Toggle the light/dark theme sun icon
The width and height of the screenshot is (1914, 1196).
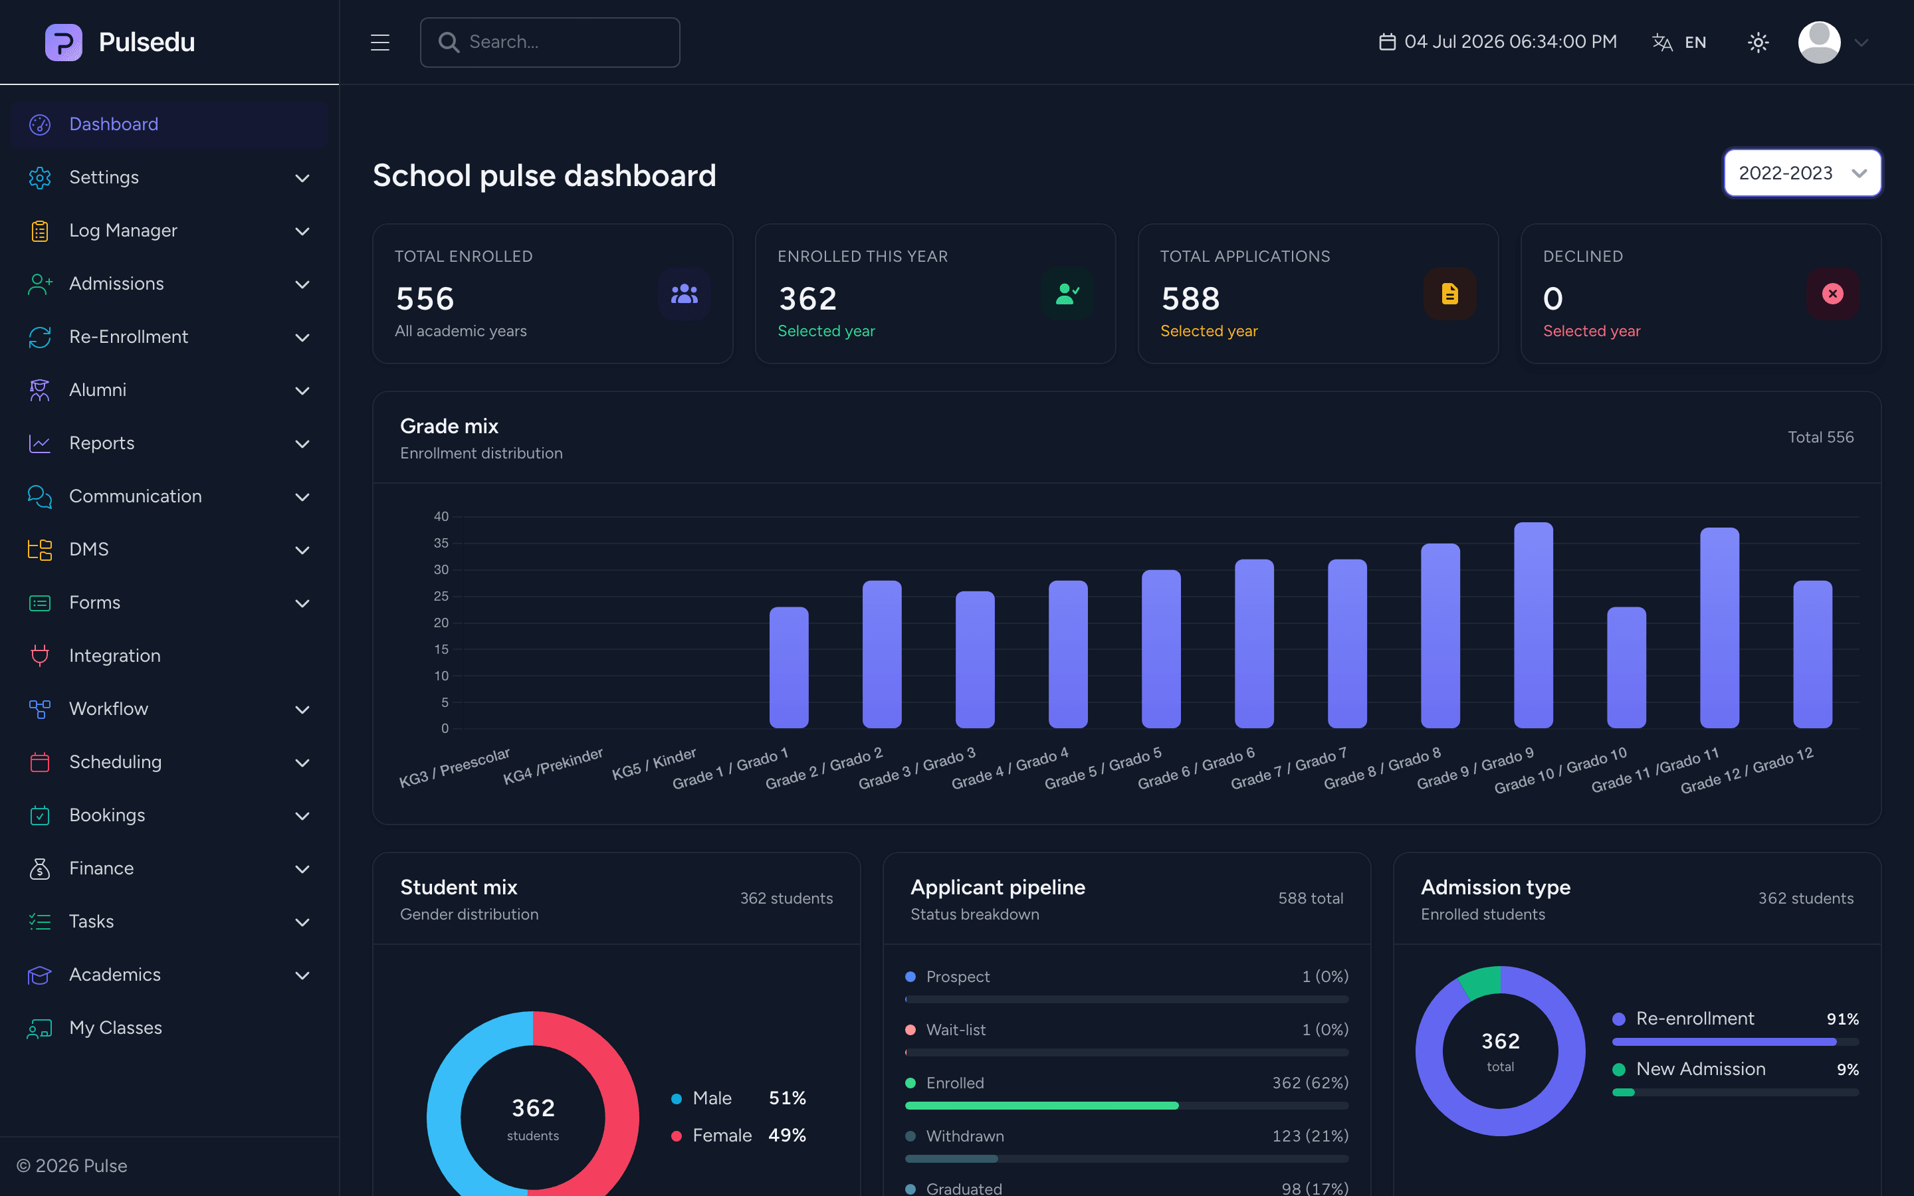coord(1757,42)
